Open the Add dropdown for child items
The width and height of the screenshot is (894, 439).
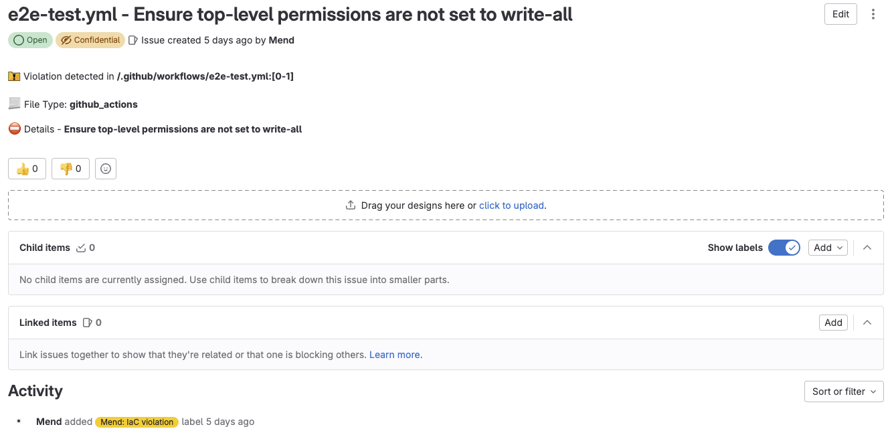point(828,247)
